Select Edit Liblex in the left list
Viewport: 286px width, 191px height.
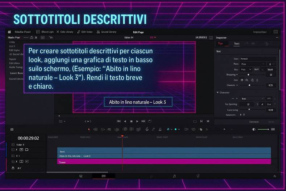(14, 63)
